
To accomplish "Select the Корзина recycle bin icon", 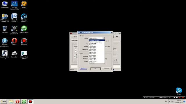I will coord(5,29).
